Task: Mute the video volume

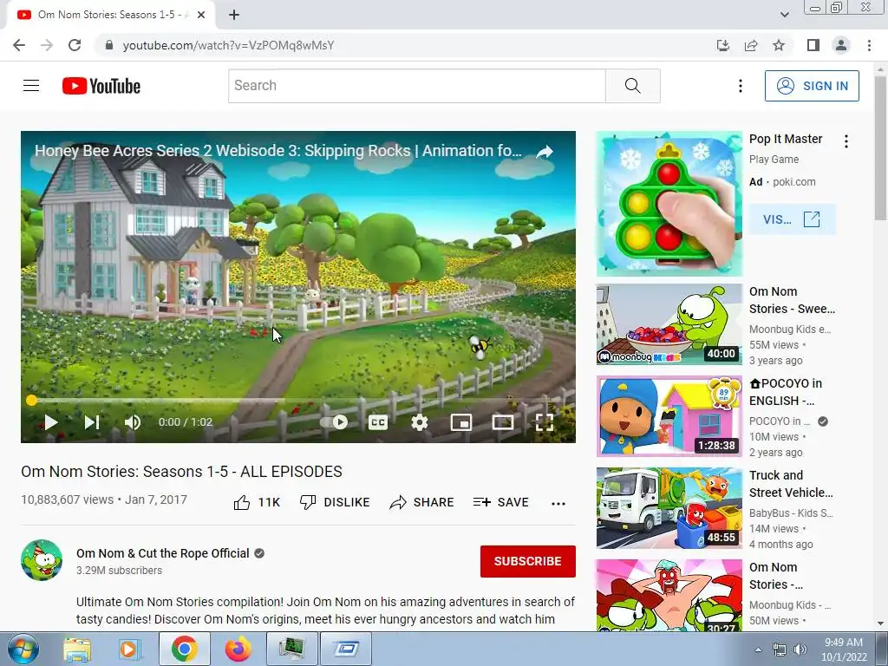Action: [133, 422]
